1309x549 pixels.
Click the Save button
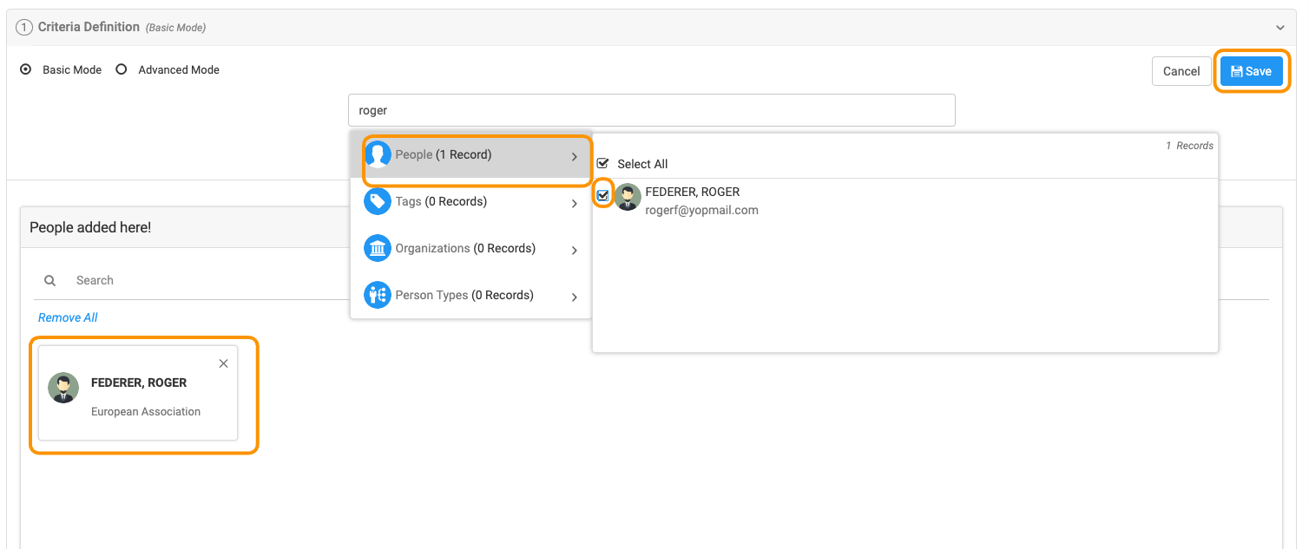coord(1251,71)
